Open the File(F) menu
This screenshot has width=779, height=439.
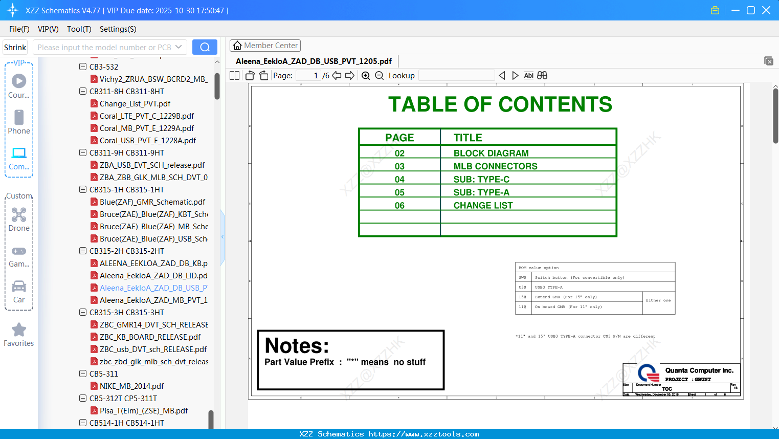coord(19,29)
